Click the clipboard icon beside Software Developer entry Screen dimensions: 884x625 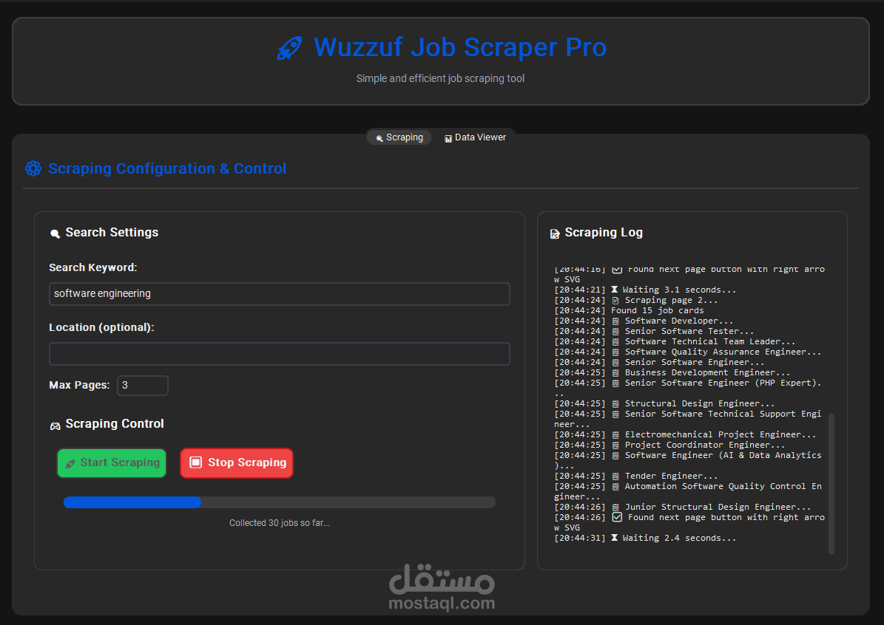(x=615, y=321)
